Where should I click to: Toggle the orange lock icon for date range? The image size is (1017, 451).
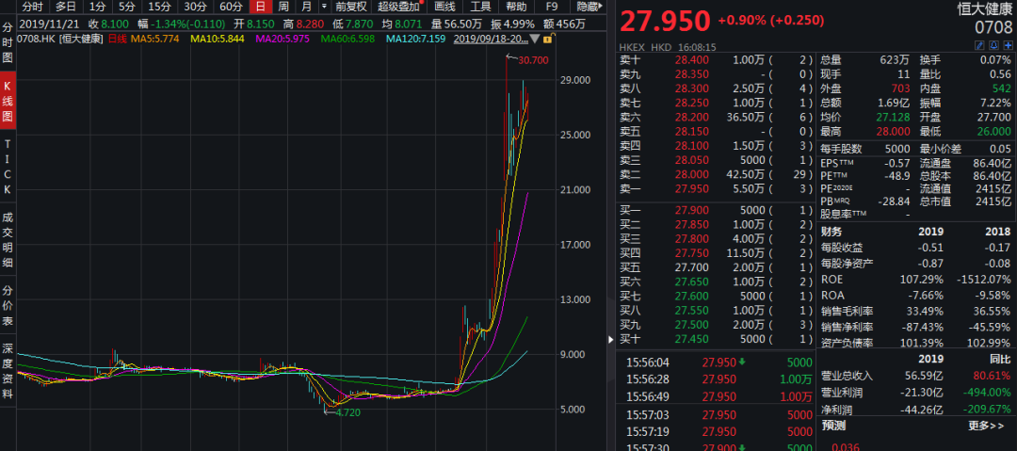(x=547, y=39)
